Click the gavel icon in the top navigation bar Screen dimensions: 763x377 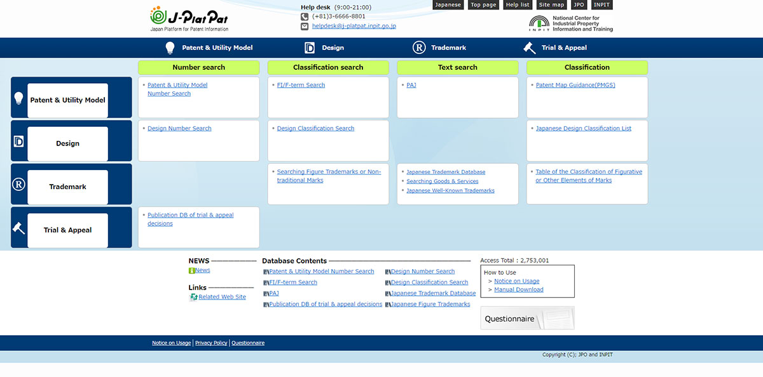pyautogui.click(x=530, y=48)
